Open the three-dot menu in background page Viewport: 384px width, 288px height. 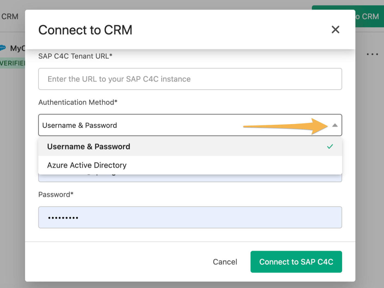click(x=372, y=54)
